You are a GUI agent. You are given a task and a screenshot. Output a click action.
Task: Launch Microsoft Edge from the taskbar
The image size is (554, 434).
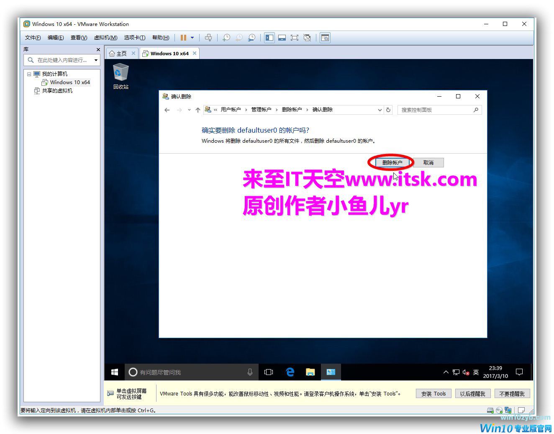pyautogui.click(x=290, y=372)
